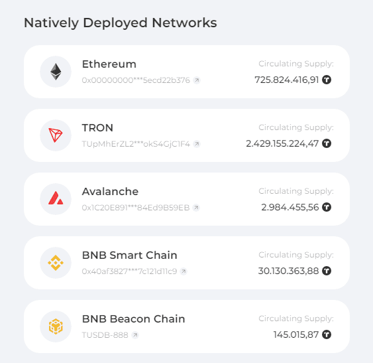Click the BNB Beacon Chain logo icon
The height and width of the screenshot is (363, 373).
click(x=56, y=327)
